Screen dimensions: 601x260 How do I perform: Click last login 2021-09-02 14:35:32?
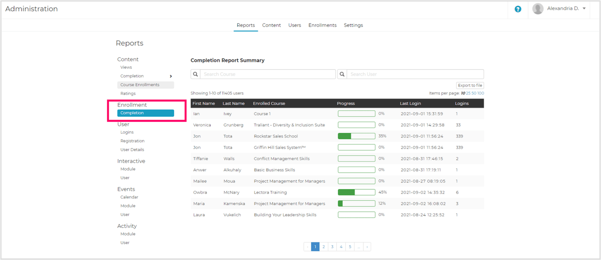423,192
